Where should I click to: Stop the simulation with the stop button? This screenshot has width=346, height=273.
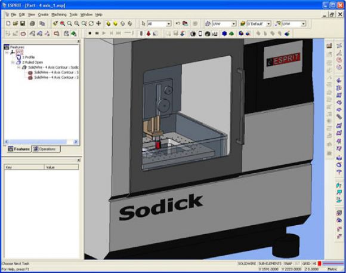90,33
